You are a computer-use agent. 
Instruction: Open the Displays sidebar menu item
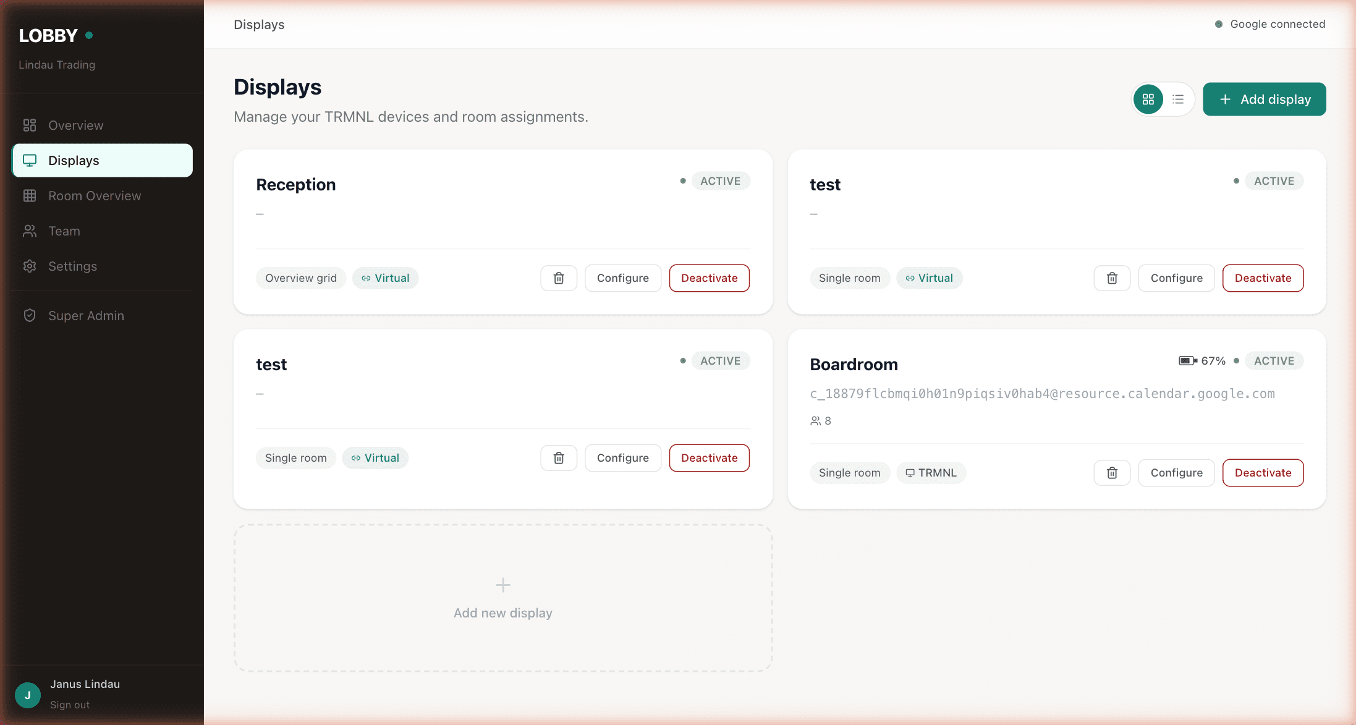pyautogui.click(x=103, y=161)
